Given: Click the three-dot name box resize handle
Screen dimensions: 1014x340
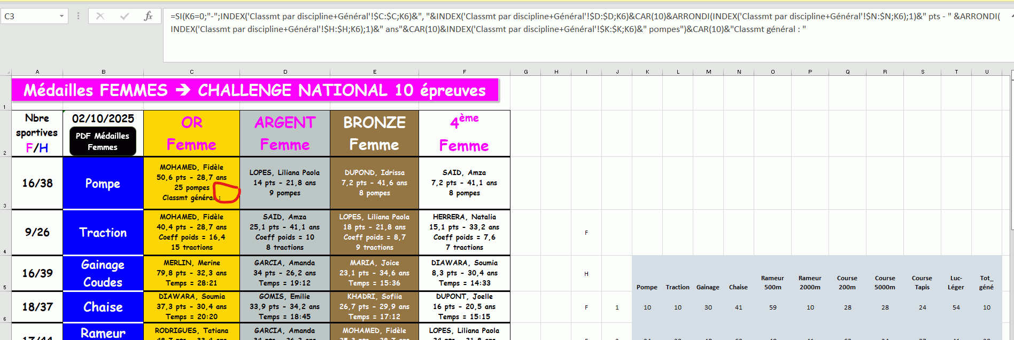Looking at the screenshot, I should pos(78,16).
